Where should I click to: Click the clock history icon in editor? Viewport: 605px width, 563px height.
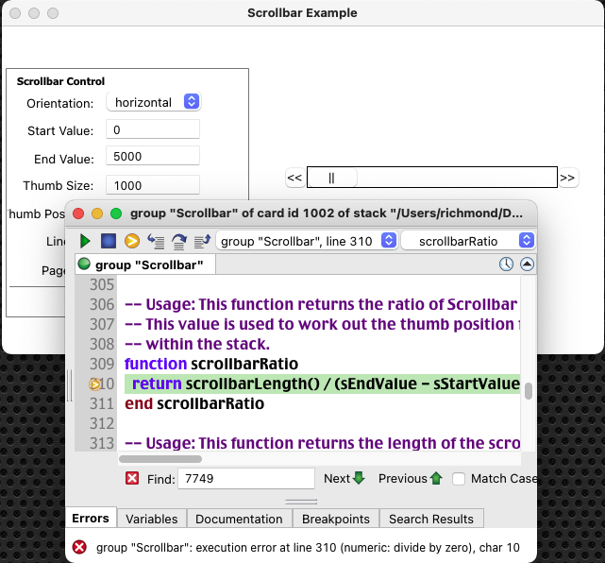pos(506,265)
